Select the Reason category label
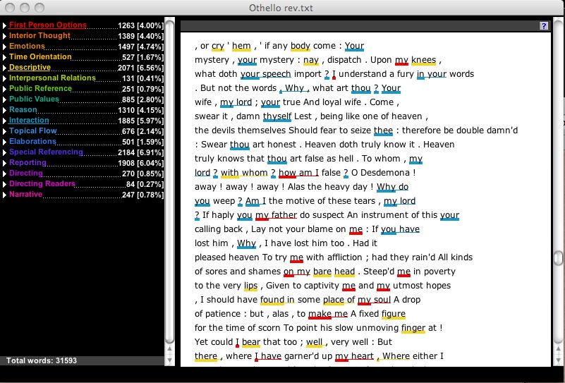 (23, 109)
